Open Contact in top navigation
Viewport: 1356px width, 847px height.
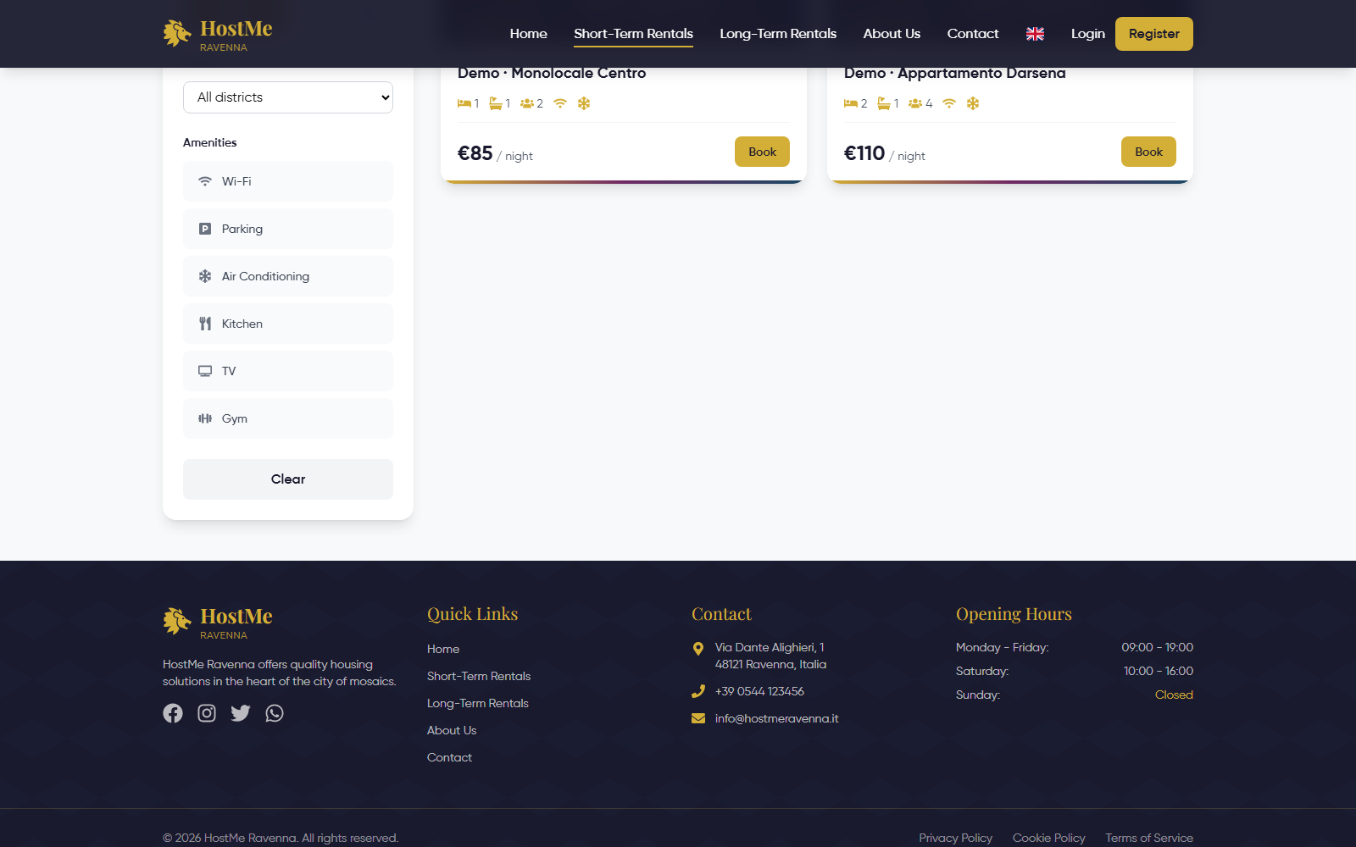click(x=973, y=34)
